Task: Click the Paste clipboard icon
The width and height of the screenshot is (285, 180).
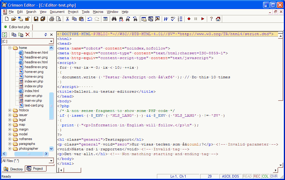Action: click(x=81, y=19)
